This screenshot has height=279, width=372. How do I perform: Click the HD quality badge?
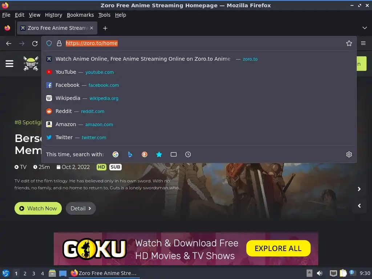click(x=101, y=167)
